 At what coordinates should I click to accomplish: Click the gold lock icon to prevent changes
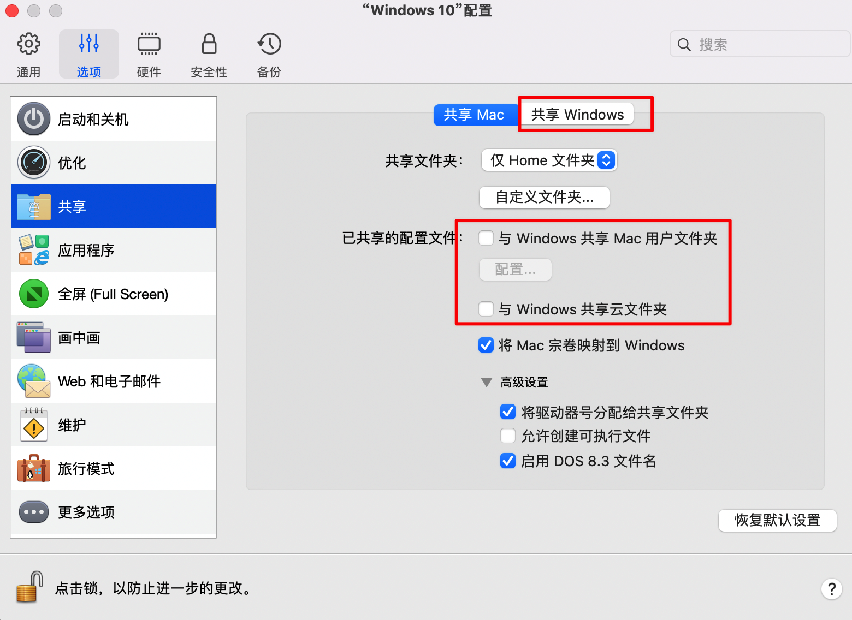point(29,587)
